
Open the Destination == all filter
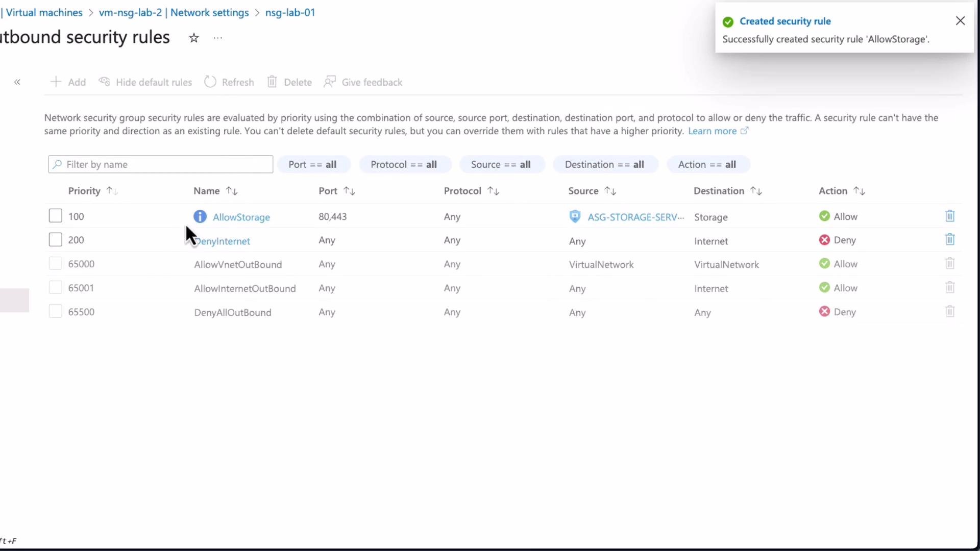pos(605,164)
